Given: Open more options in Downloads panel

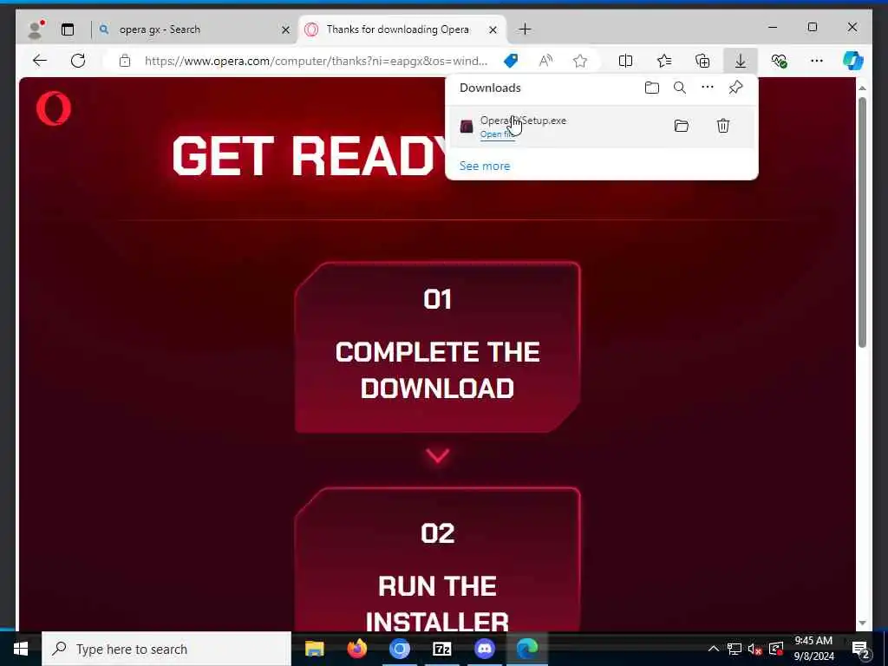Looking at the screenshot, I should click(708, 88).
